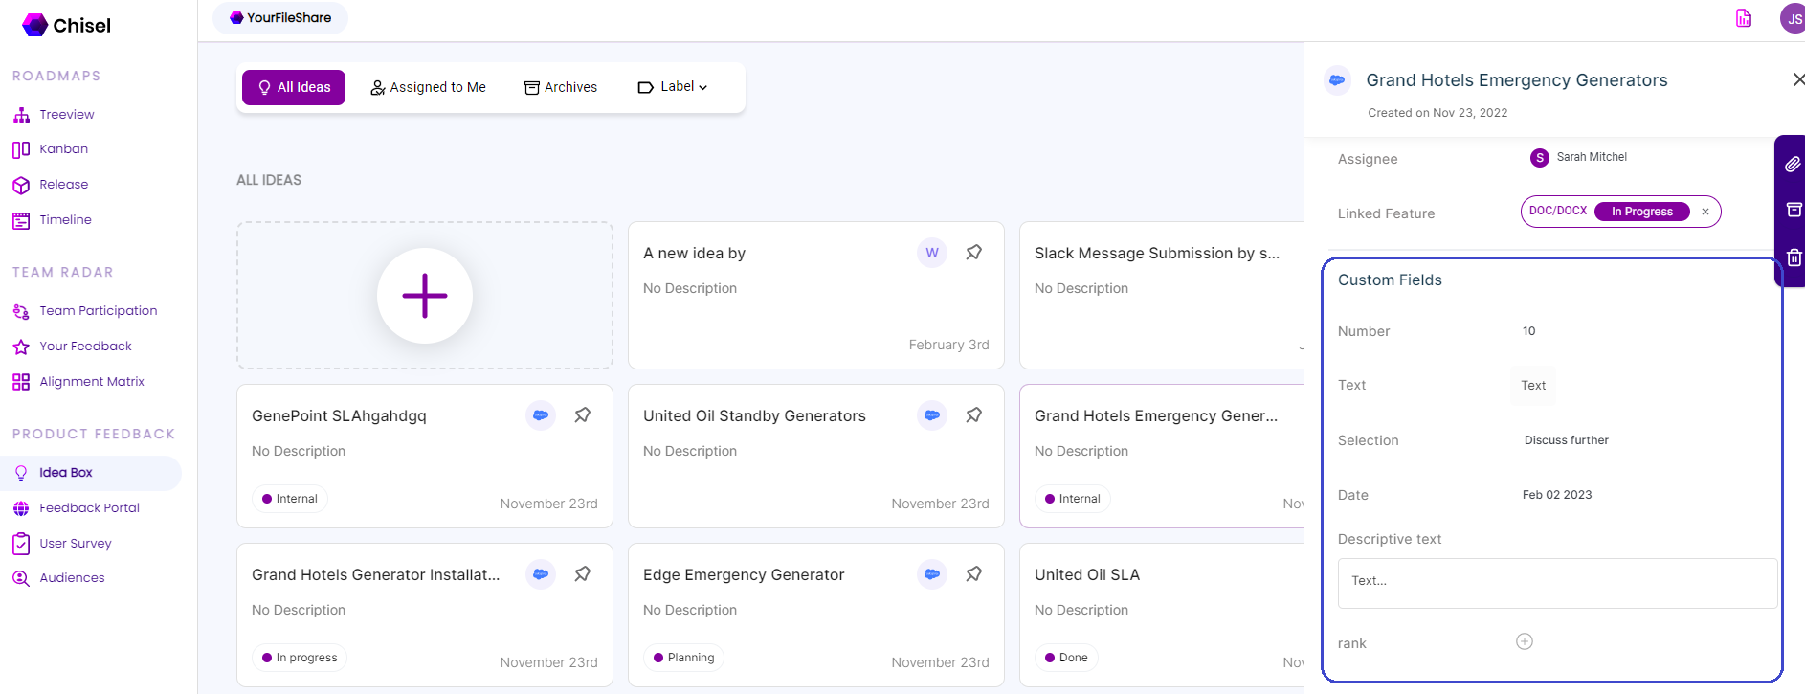Image resolution: width=1805 pixels, height=694 pixels.
Task: Click Salesforce icon on Grand Hotels Generator Installation card
Action: pyautogui.click(x=541, y=574)
